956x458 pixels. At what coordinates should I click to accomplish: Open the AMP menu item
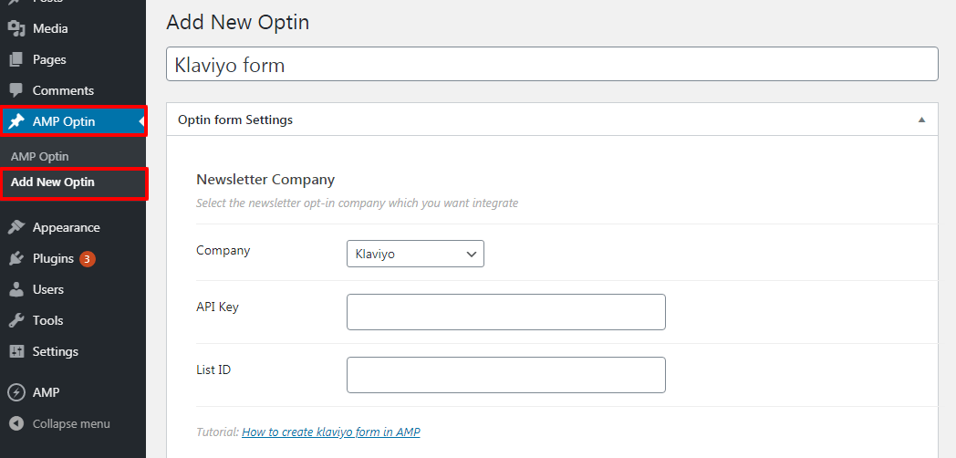(x=73, y=392)
